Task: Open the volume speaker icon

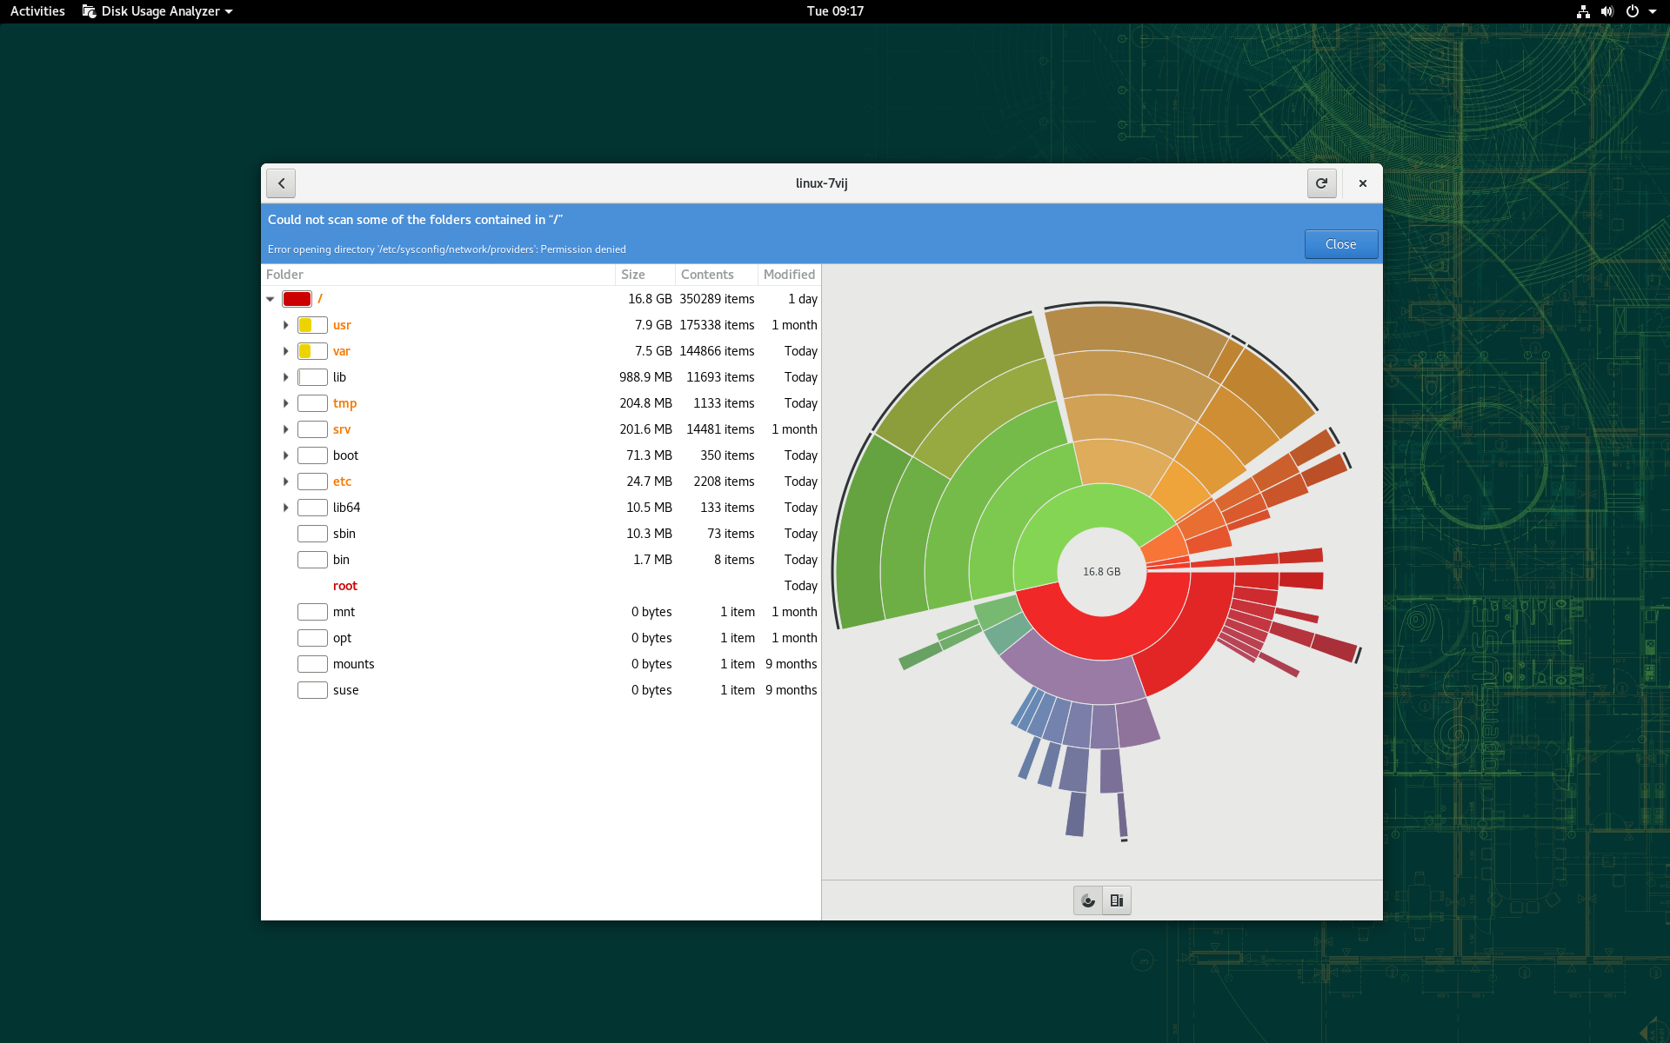Action: (1607, 11)
